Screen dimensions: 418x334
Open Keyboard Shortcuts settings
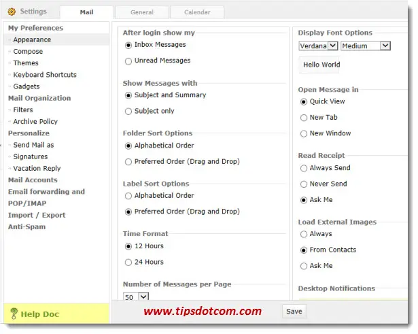click(x=45, y=75)
